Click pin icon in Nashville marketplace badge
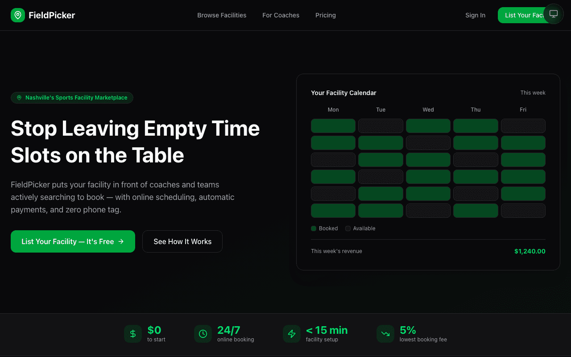Image resolution: width=571 pixels, height=357 pixels. 19,98
